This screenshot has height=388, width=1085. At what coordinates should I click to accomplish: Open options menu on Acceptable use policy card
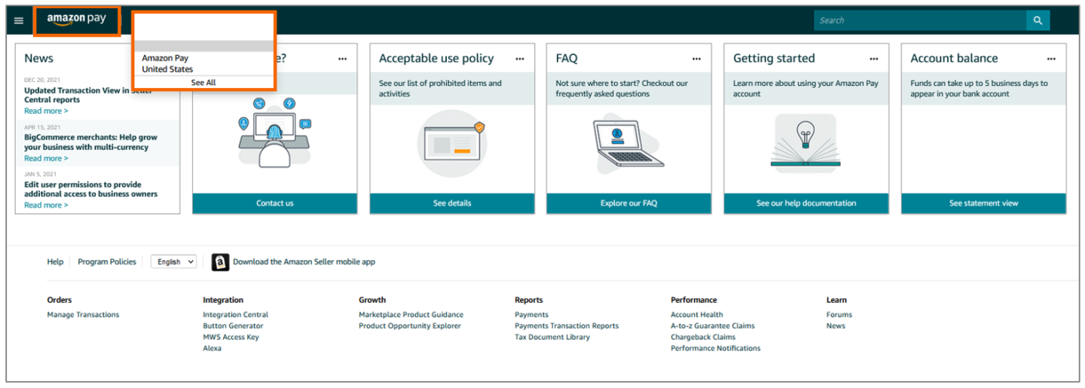click(x=520, y=59)
